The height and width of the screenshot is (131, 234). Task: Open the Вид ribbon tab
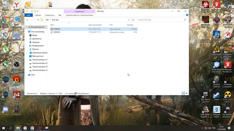[60, 15]
